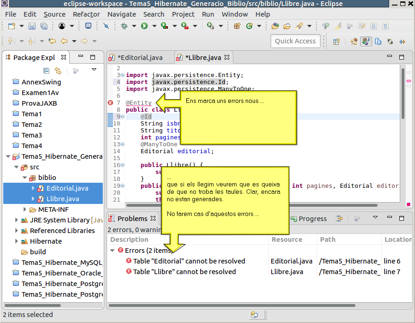Screen dimensions: 415x323
Task: Toggle Link with Editor in Package Explorer
Action: 58,71
